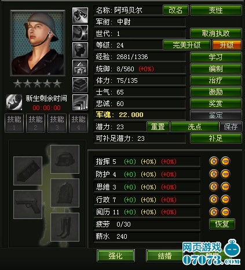Select the stacked books skill icon
Image resolution: width=245 pixels, height=270 pixels.
(80, 85)
